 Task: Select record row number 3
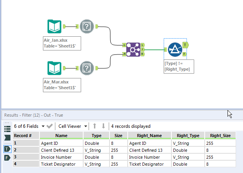pyautogui.click(x=26, y=157)
